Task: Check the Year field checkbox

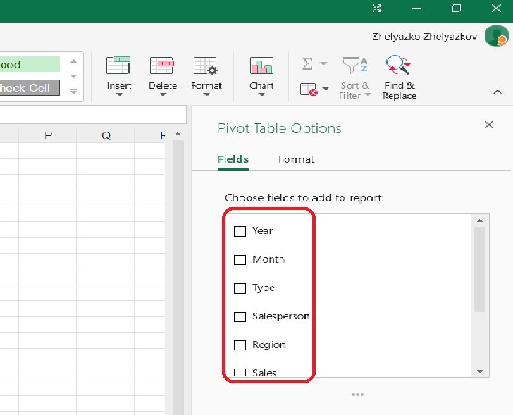Action: (x=240, y=231)
